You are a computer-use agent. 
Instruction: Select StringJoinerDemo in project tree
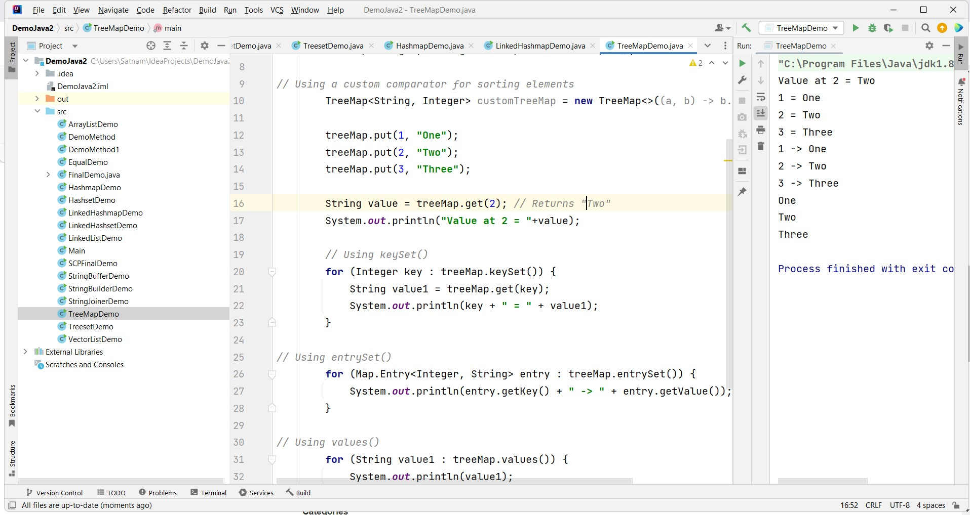click(98, 302)
